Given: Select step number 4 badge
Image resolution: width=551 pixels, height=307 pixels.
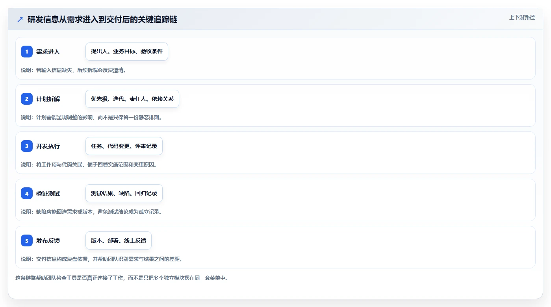Looking at the screenshot, I should click(27, 193).
